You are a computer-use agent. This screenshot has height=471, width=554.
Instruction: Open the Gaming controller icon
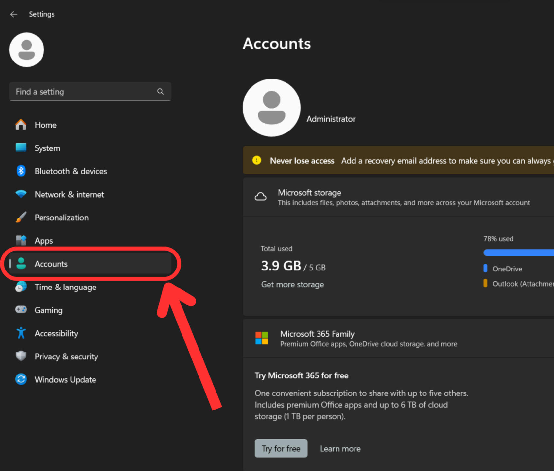21,310
